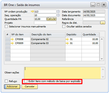The width and height of the screenshot is (109, 93).
Task: Select the Descrição do item column header
Action: coord(48,35)
